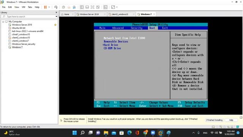Dismiss the install hint bar with its X
Screen dimensions: 243x137
click(241, 118)
